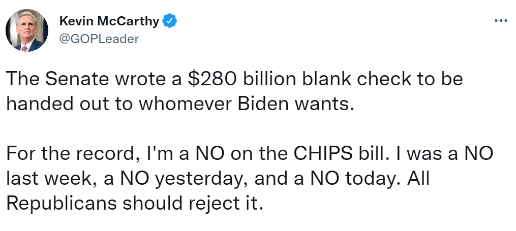Viewport: 516px width, 231px height.
Task: Click the blue verified checkmark badge
Action: [x=169, y=21]
